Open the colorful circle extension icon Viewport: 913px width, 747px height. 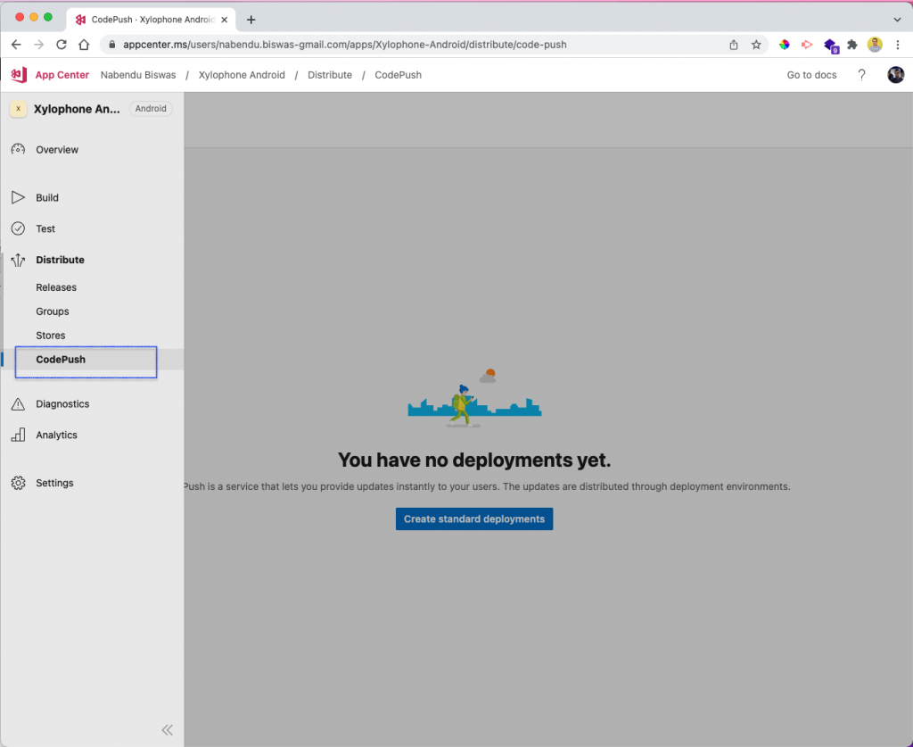tap(785, 45)
